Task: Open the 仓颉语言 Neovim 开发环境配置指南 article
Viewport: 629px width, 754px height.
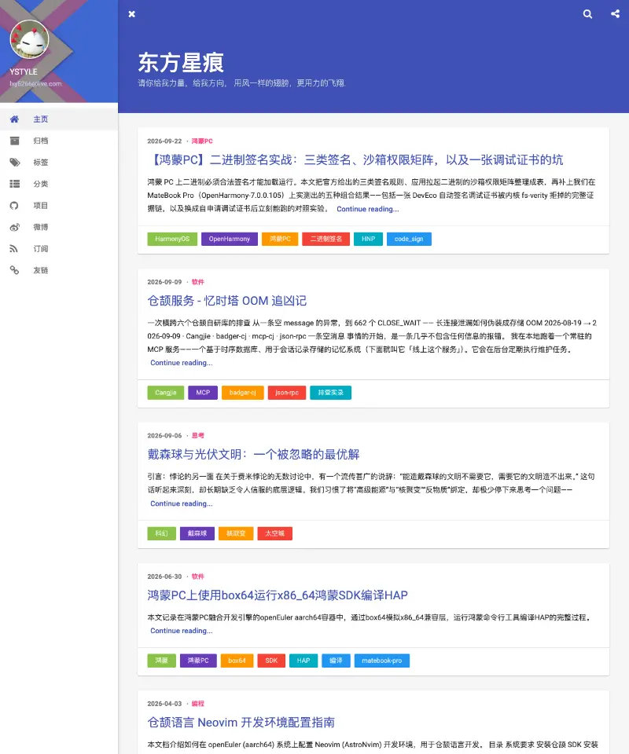Action: coord(241,722)
